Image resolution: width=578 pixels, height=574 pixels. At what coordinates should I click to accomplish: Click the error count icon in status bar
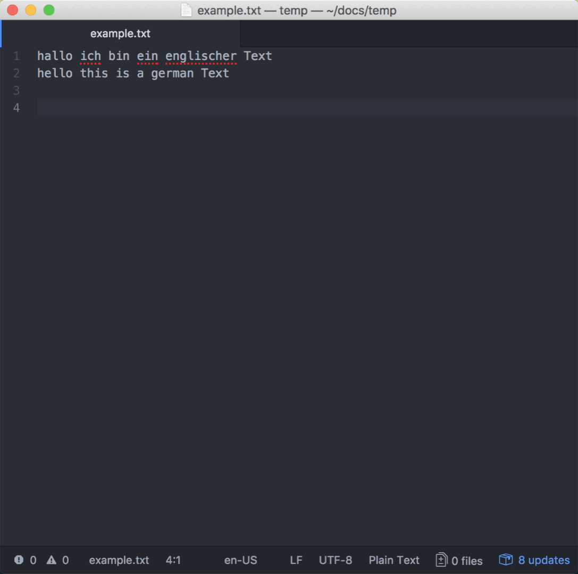(18, 560)
